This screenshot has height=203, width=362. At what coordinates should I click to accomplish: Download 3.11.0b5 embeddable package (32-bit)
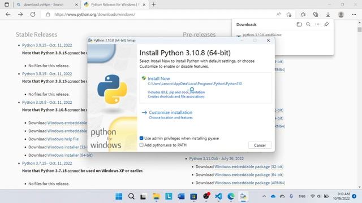(x=249, y=167)
